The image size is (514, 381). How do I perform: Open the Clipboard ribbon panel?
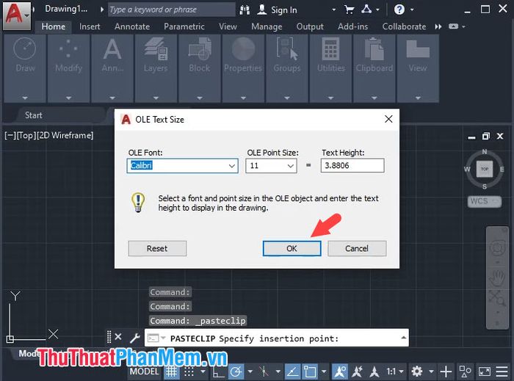tap(374, 68)
